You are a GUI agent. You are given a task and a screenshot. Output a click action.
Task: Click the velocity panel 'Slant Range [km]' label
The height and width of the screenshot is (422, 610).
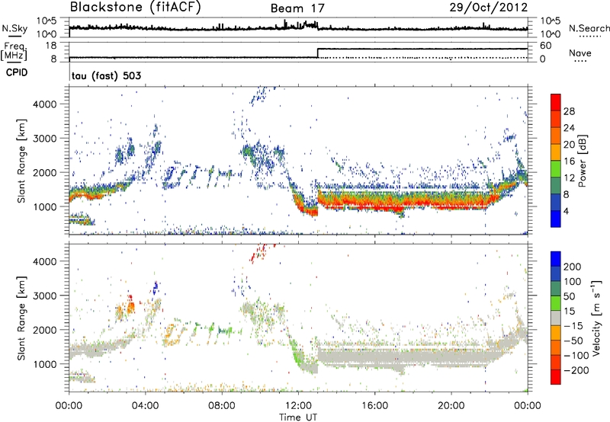coord(21,318)
